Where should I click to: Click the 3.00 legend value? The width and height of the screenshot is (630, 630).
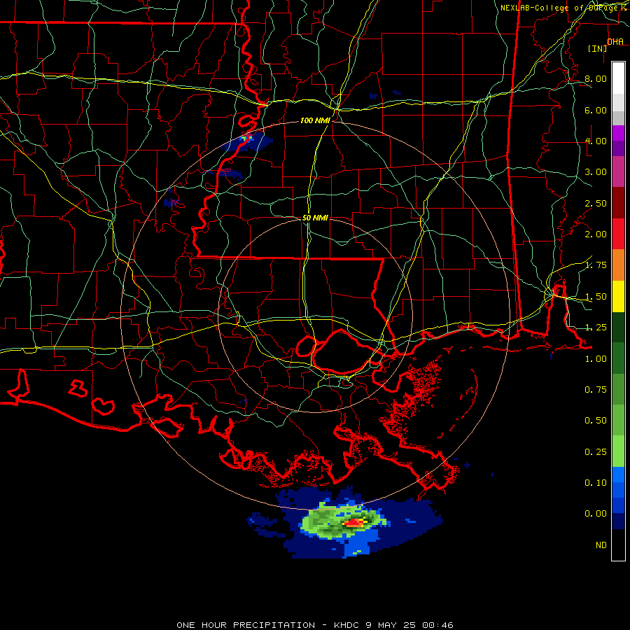click(596, 172)
